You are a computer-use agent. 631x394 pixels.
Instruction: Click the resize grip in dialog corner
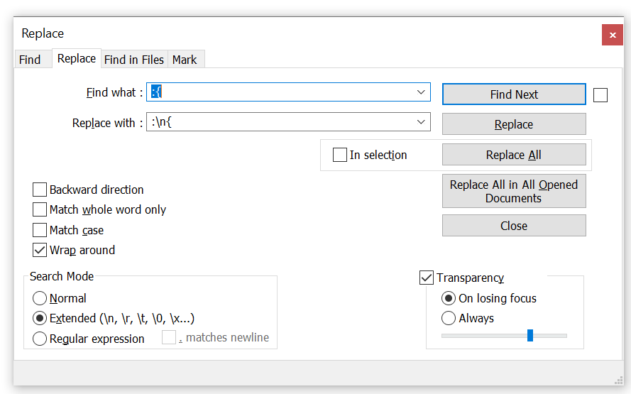pyautogui.click(x=618, y=381)
